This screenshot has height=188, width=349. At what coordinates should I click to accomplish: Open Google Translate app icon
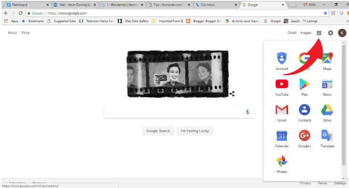(x=327, y=135)
